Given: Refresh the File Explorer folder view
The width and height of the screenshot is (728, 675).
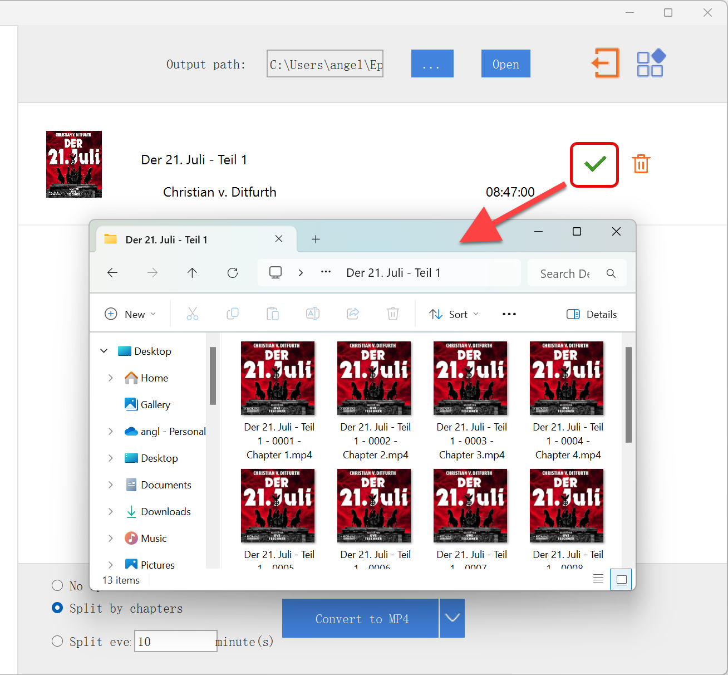Looking at the screenshot, I should (233, 273).
